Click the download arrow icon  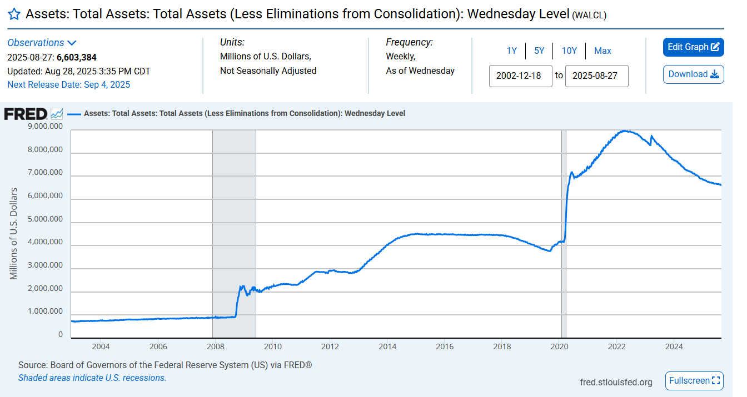click(714, 74)
